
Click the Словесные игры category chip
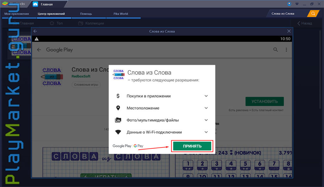pyautogui.click(x=86, y=84)
